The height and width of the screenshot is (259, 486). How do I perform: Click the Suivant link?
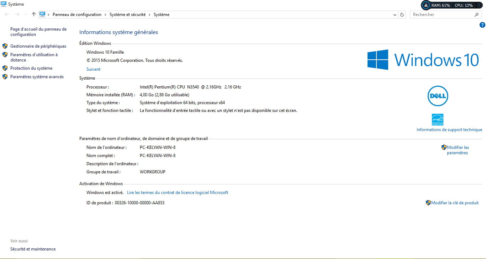(x=94, y=69)
